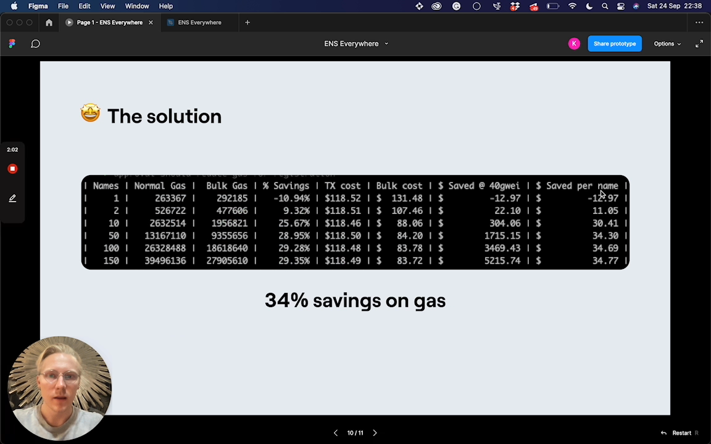The height and width of the screenshot is (444, 711).
Task: Click the Wi-Fi icon in menu bar
Action: [572, 6]
